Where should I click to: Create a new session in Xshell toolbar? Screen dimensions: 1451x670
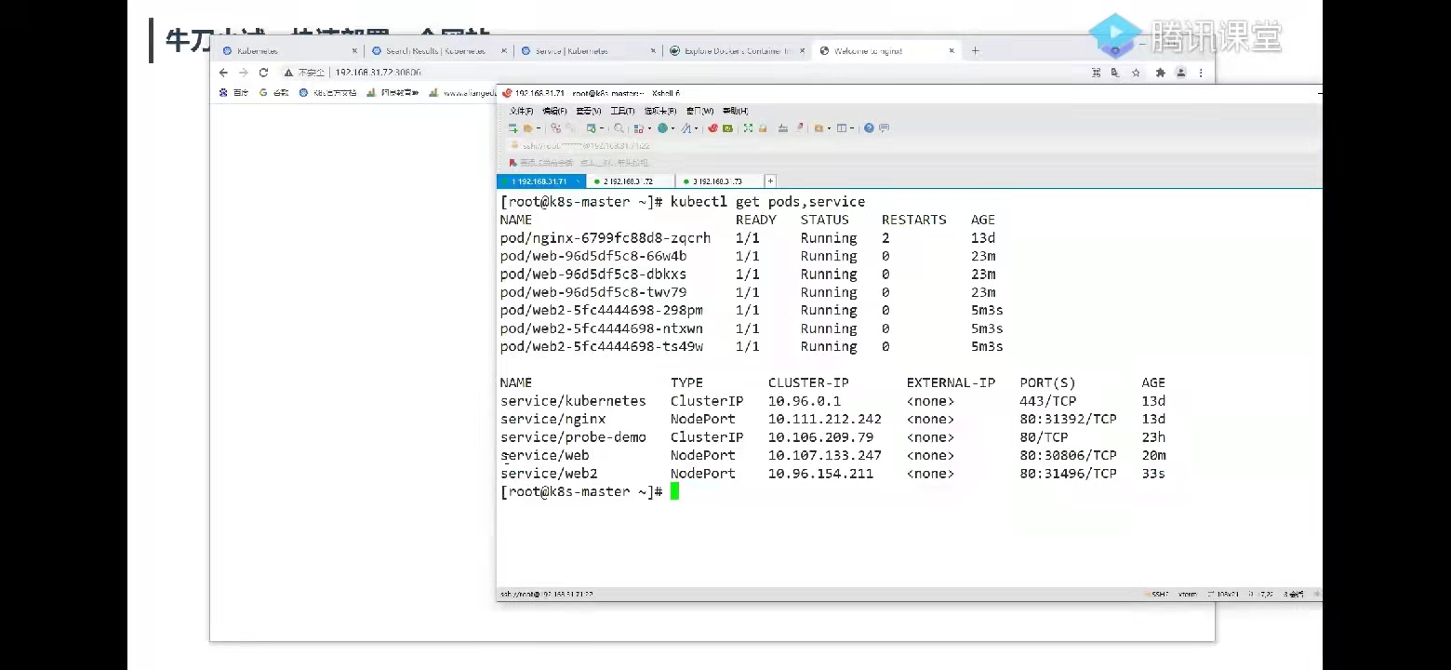coord(513,128)
